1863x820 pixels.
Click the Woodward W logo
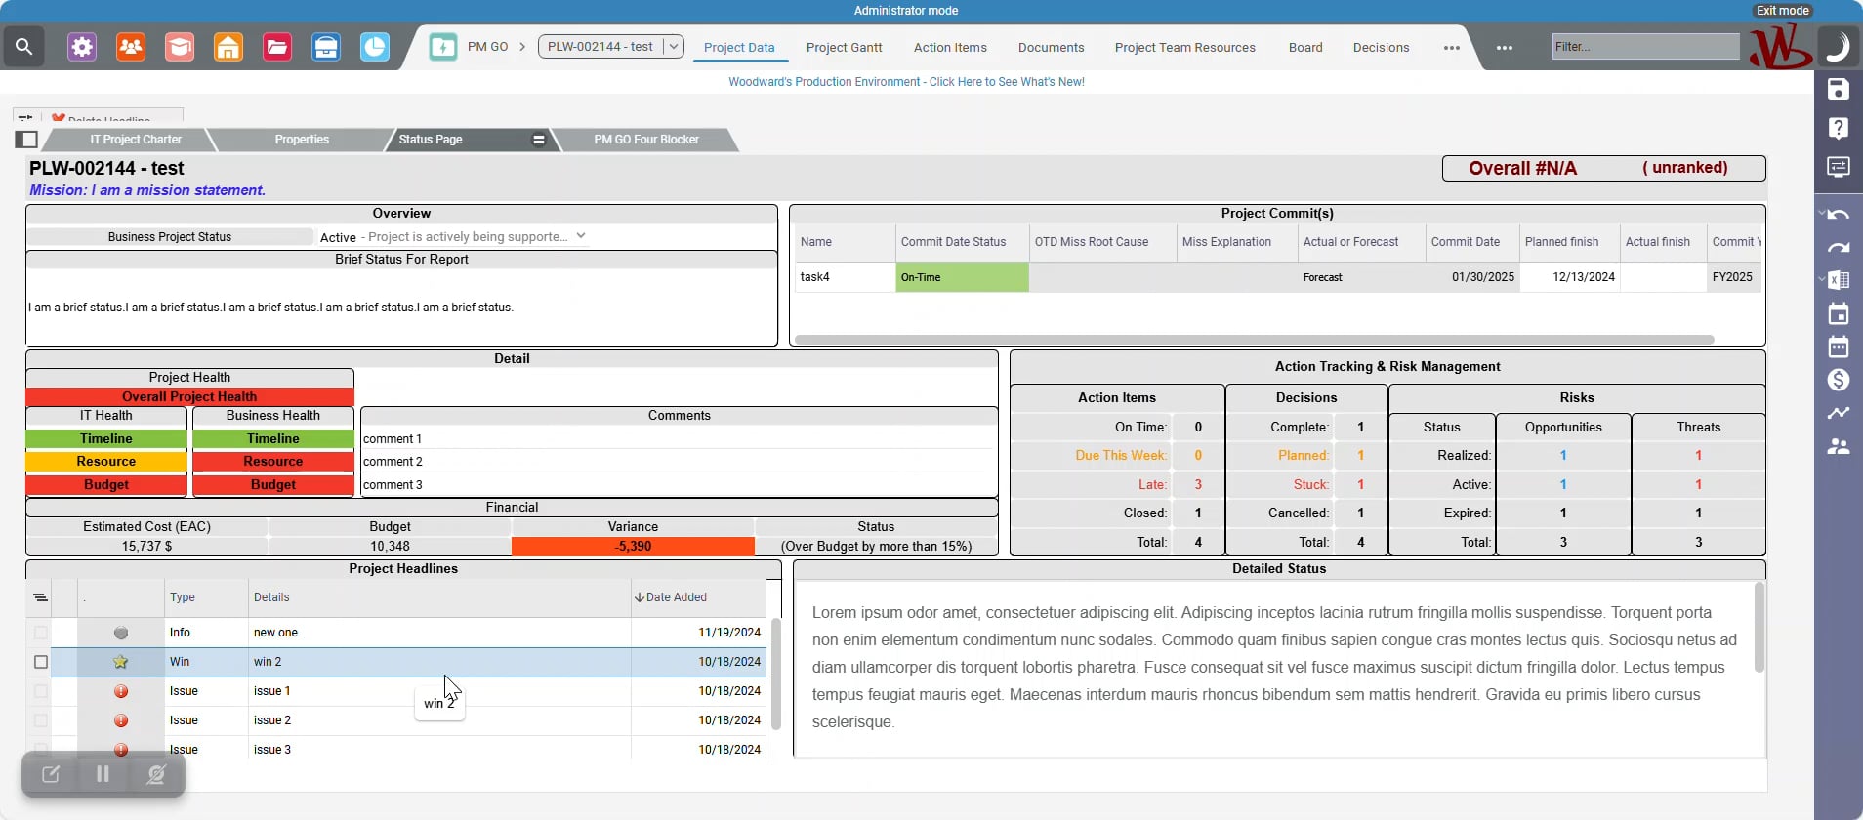click(1780, 47)
